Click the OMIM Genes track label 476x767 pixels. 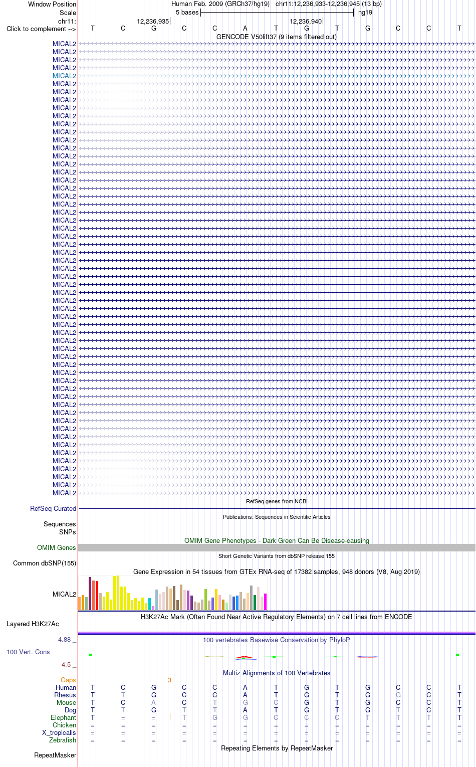pyautogui.click(x=57, y=547)
